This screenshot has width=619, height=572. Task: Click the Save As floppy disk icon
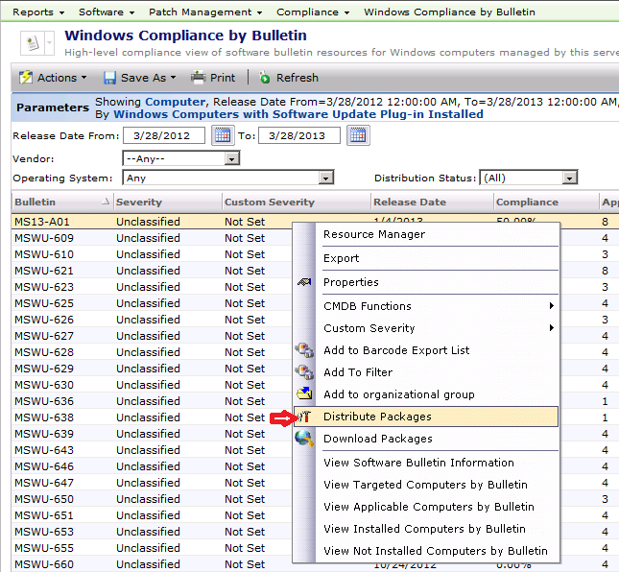click(109, 78)
